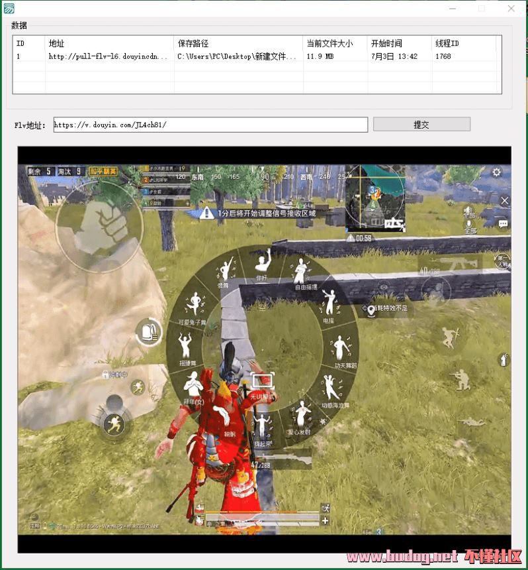Tap the spray can icon on the right edge
528x570 pixels.
click(504, 361)
